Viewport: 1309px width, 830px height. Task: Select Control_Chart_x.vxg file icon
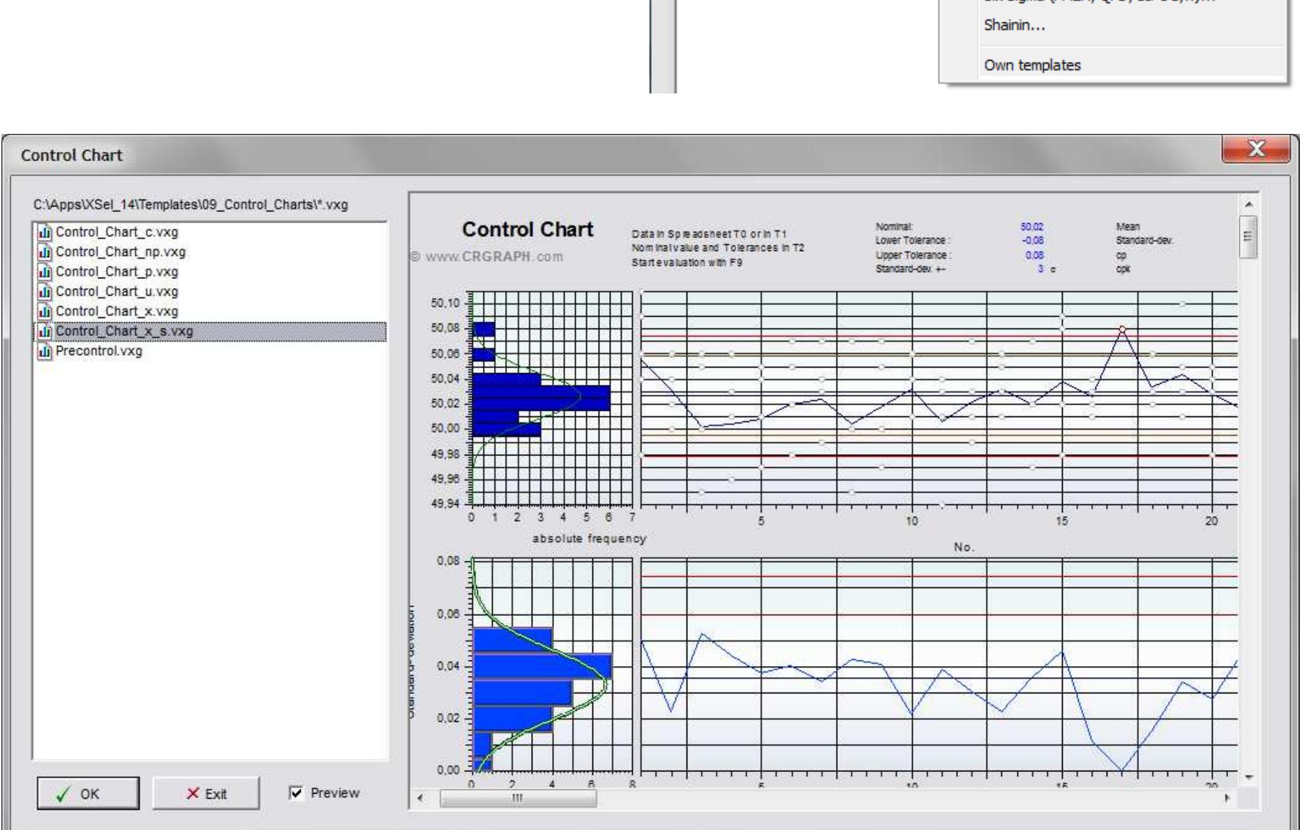(45, 311)
